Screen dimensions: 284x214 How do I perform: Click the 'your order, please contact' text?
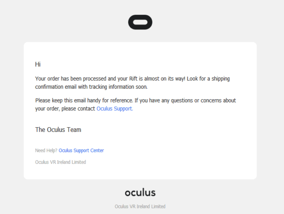65,109
